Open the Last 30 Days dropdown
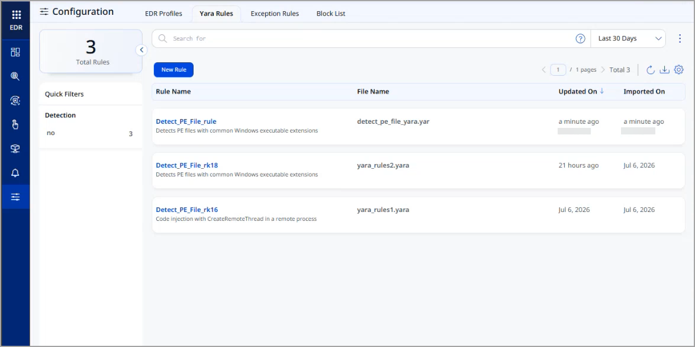 (x=628, y=38)
